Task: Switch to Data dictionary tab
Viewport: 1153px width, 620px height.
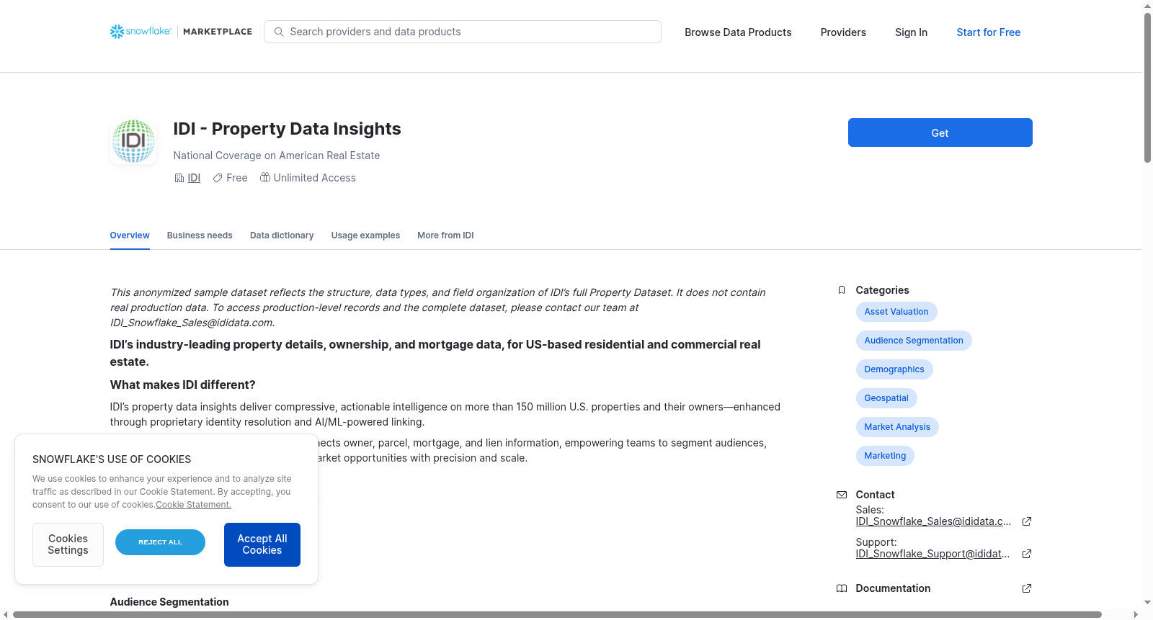Action: tap(282, 235)
